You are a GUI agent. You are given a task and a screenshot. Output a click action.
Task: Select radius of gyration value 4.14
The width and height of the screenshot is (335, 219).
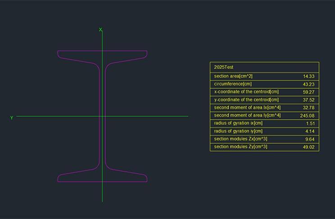point(310,131)
